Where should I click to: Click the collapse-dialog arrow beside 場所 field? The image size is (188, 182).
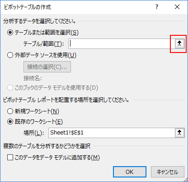point(179,133)
